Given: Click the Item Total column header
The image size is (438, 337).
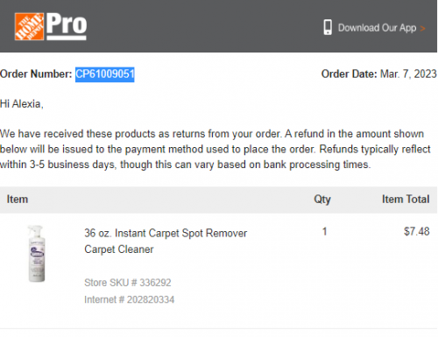Looking at the screenshot, I should point(406,200).
